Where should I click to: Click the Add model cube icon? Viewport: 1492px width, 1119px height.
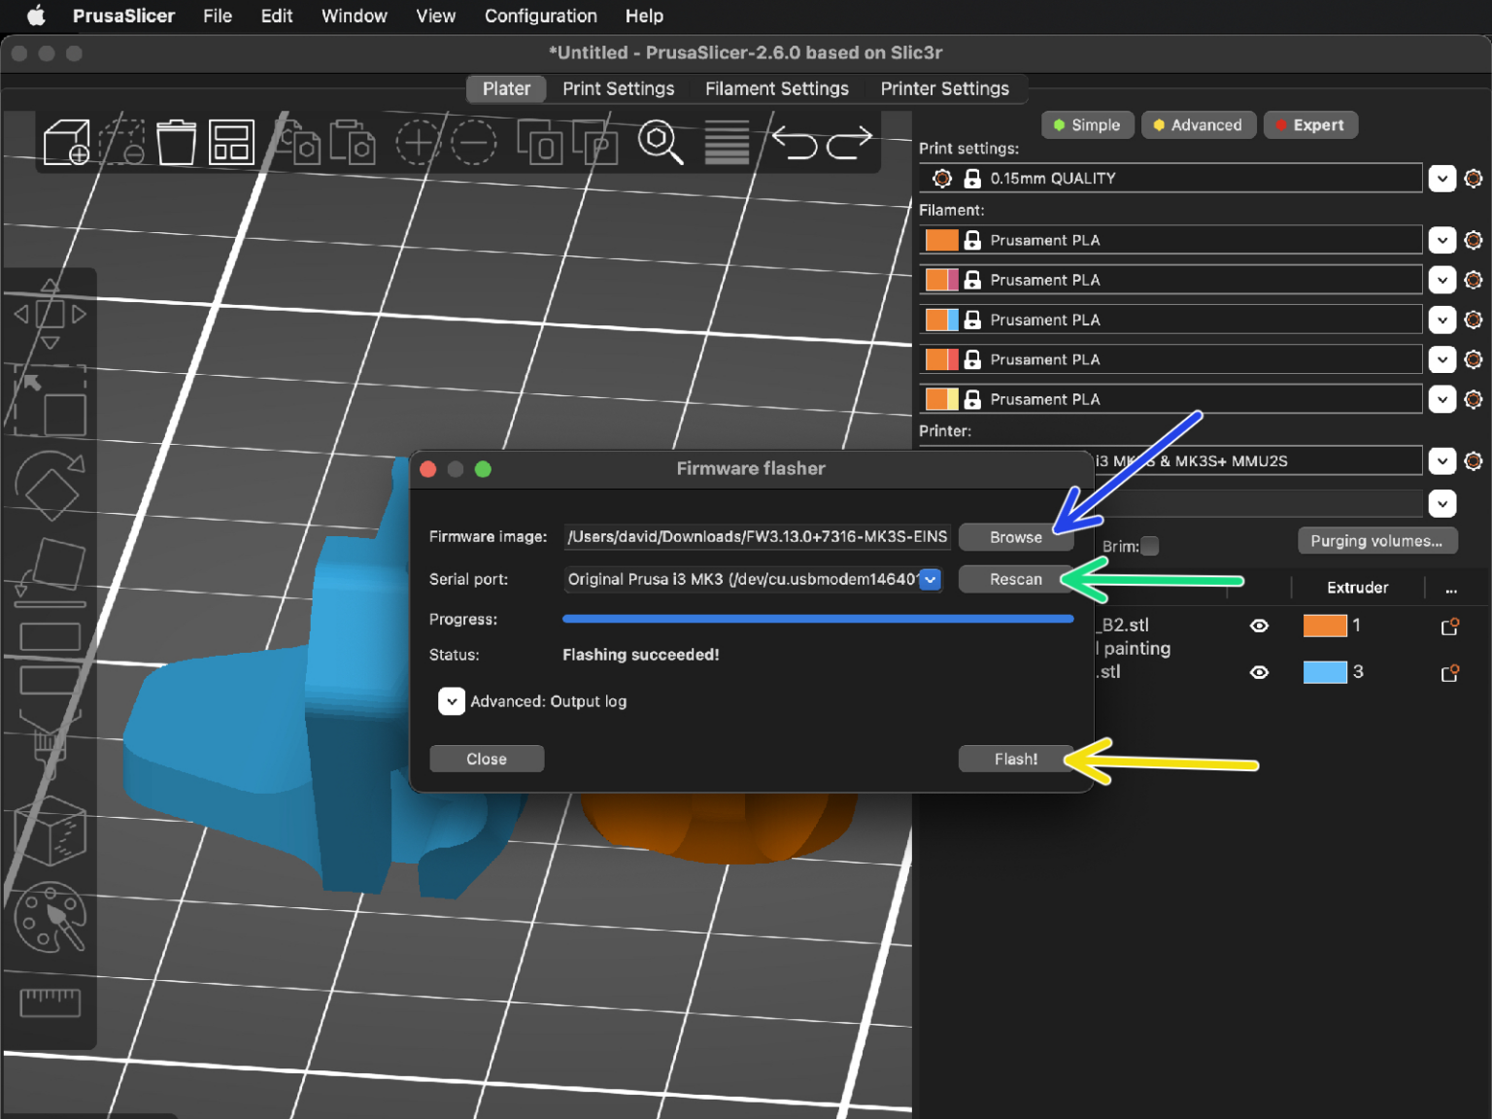tap(67, 142)
